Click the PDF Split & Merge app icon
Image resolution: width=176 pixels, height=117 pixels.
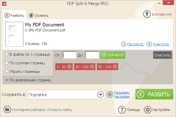pos(4,4)
